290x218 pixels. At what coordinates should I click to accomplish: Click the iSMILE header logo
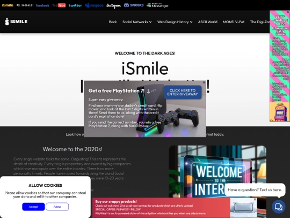click(x=16, y=22)
